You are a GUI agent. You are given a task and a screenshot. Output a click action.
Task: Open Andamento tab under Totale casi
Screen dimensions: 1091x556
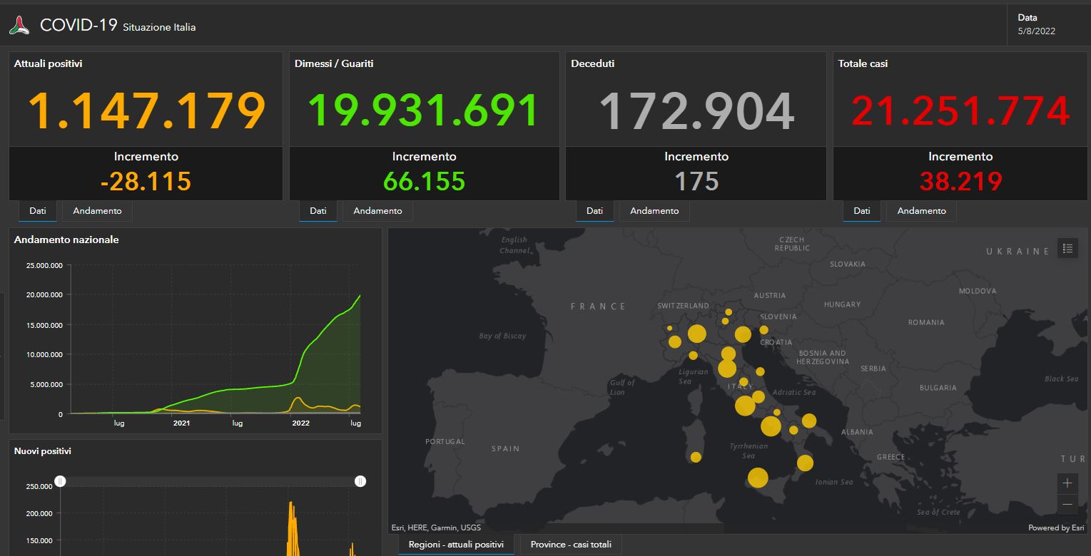[921, 211]
